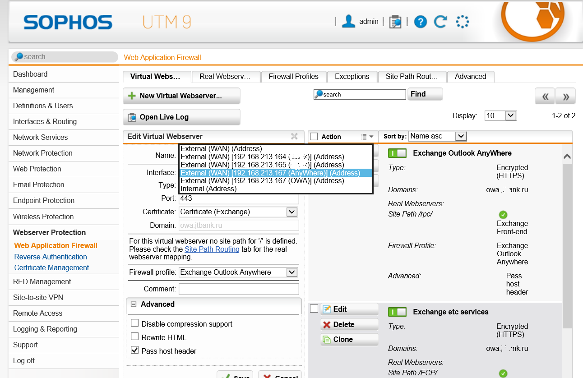This screenshot has width=583, height=378.
Task: Click the green check status for Site Path /rpc/
Action: pos(503,215)
